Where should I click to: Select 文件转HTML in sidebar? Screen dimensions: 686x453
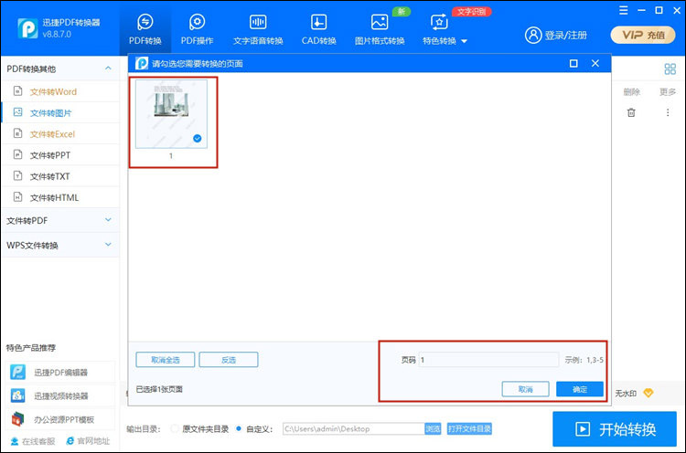pyautogui.click(x=60, y=197)
